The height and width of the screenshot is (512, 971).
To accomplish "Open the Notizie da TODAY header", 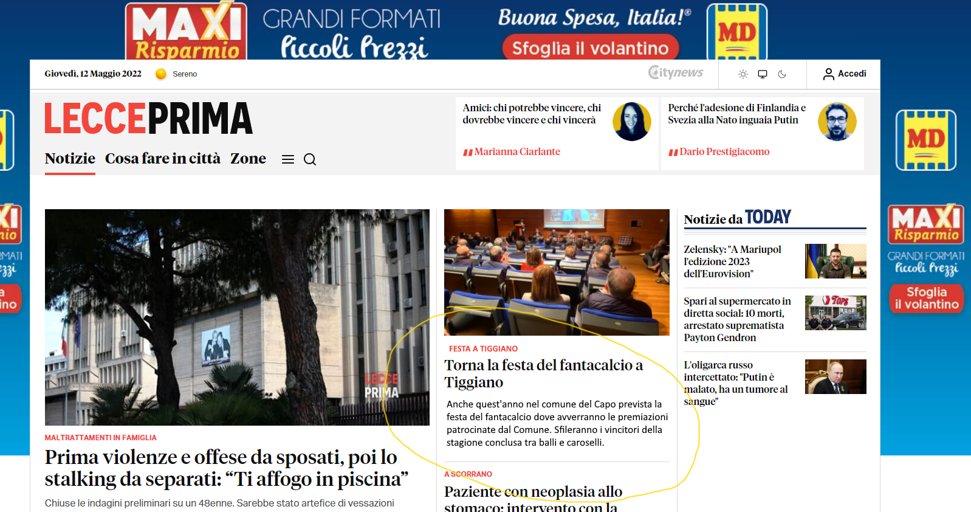I will click(738, 217).
